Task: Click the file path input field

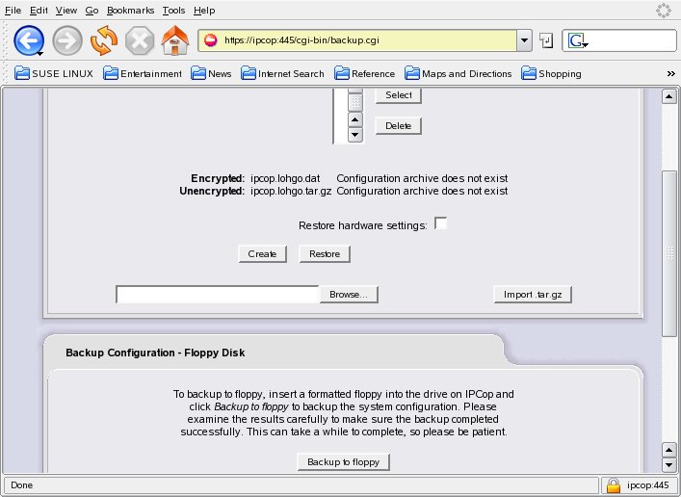Action: coord(217,294)
